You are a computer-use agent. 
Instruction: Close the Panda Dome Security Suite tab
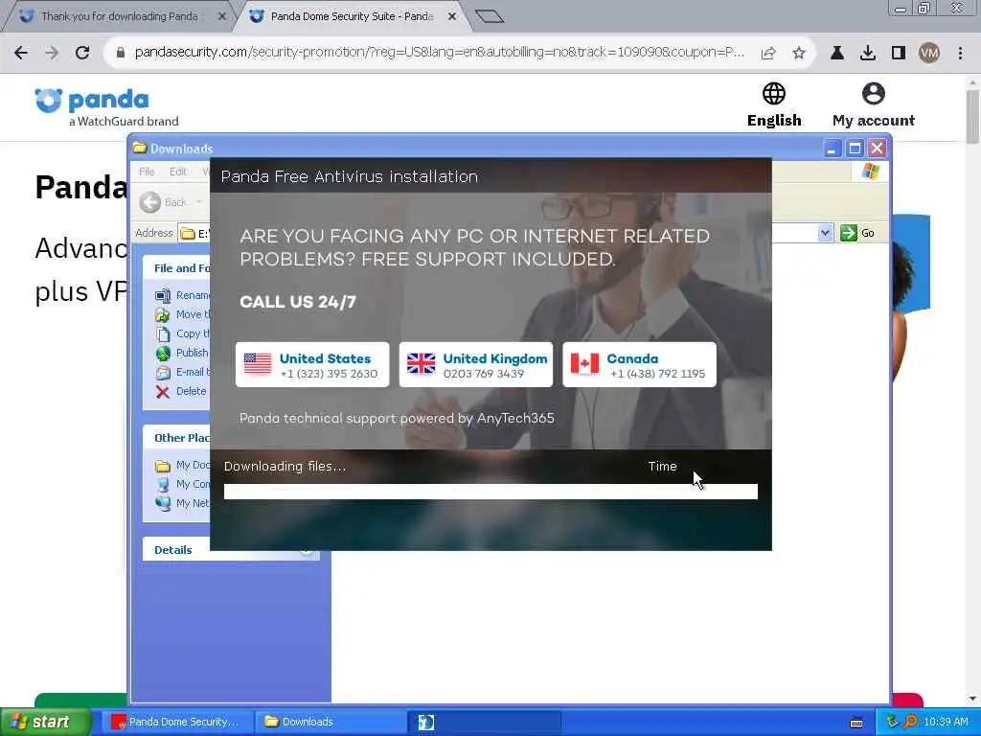tap(452, 16)
